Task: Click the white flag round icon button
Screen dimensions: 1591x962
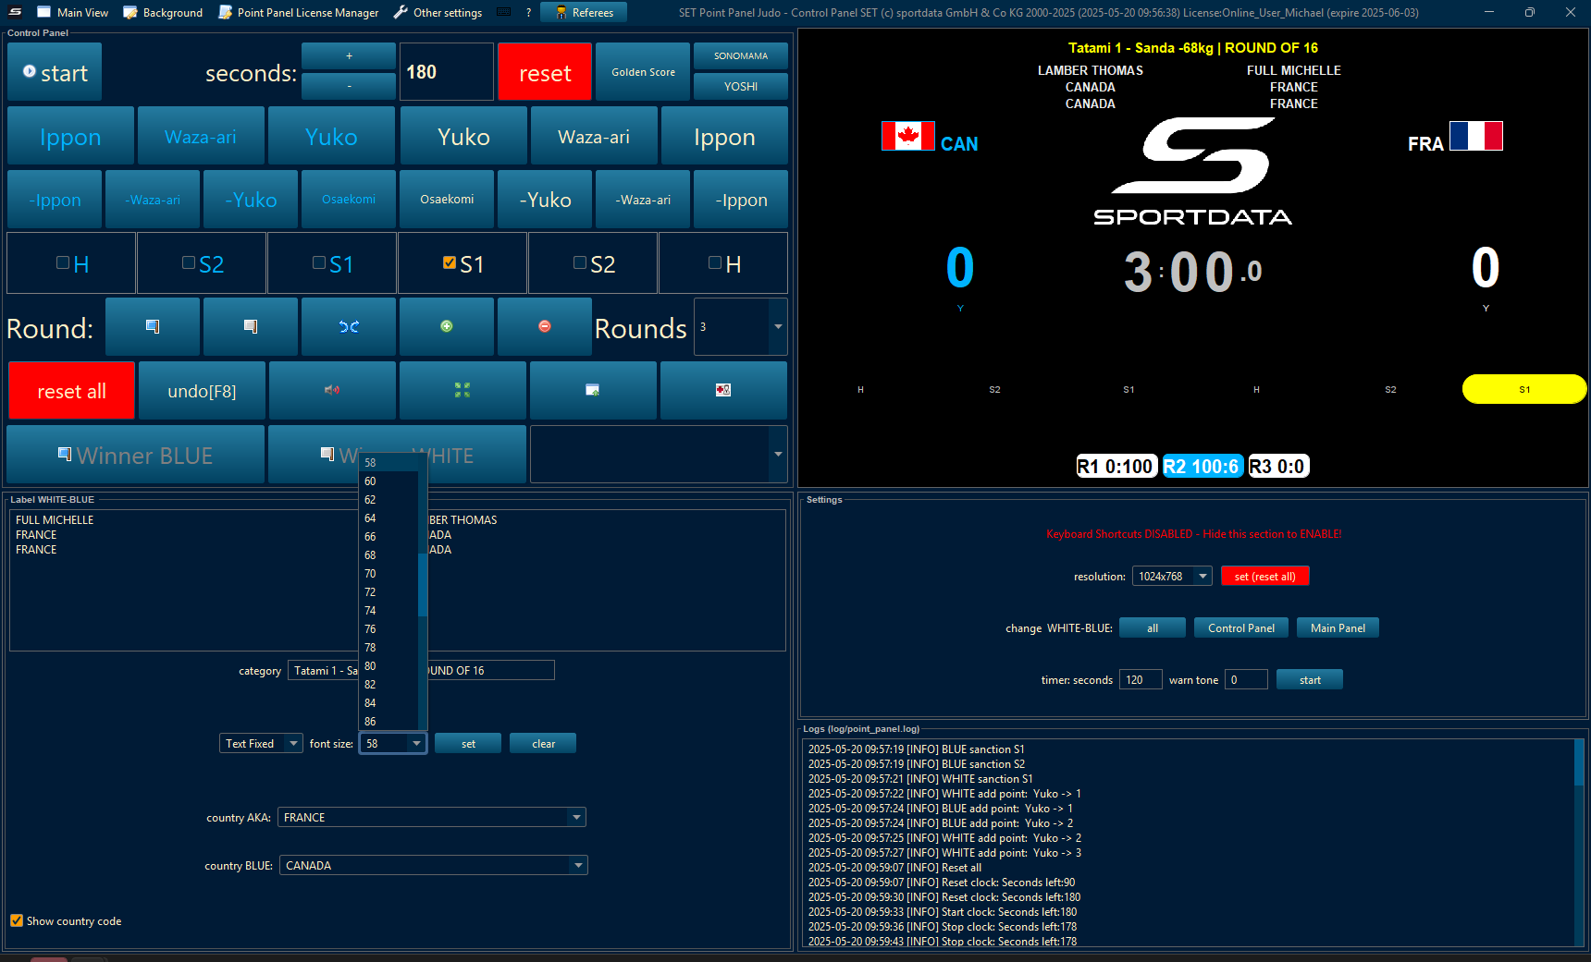Action: coord(251,326)
